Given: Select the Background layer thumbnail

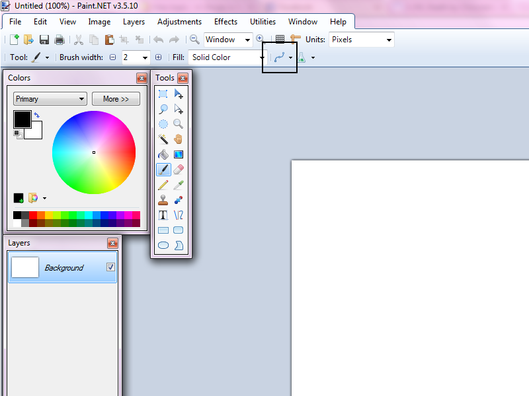Looking at the screenshot, I should tap(25, 267).
